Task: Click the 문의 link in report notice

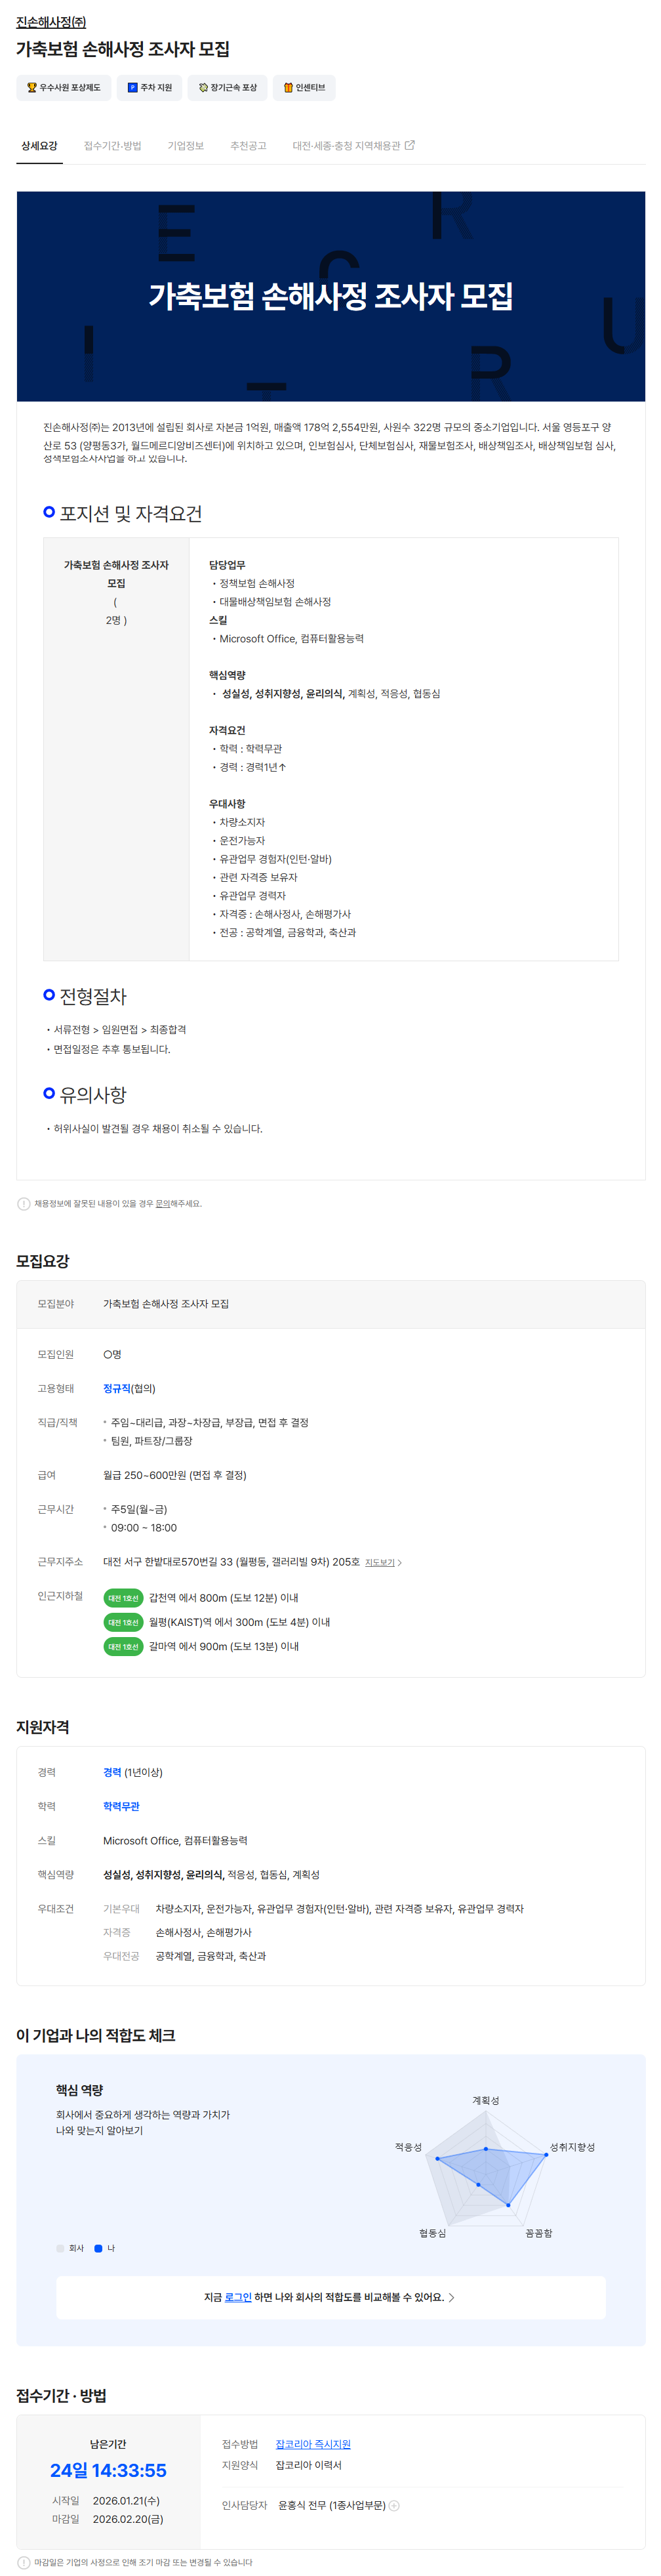Action: click(162, 1204)
